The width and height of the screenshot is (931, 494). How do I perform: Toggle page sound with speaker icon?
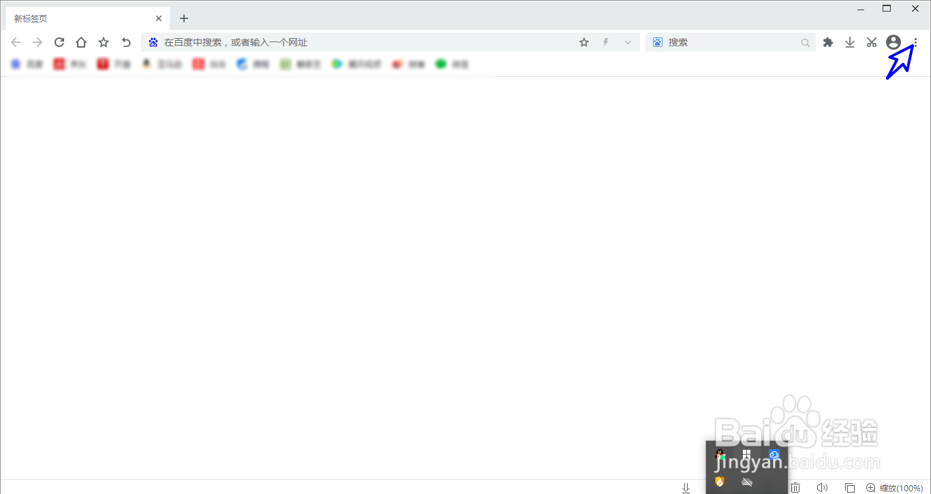(x=823, y=488)
